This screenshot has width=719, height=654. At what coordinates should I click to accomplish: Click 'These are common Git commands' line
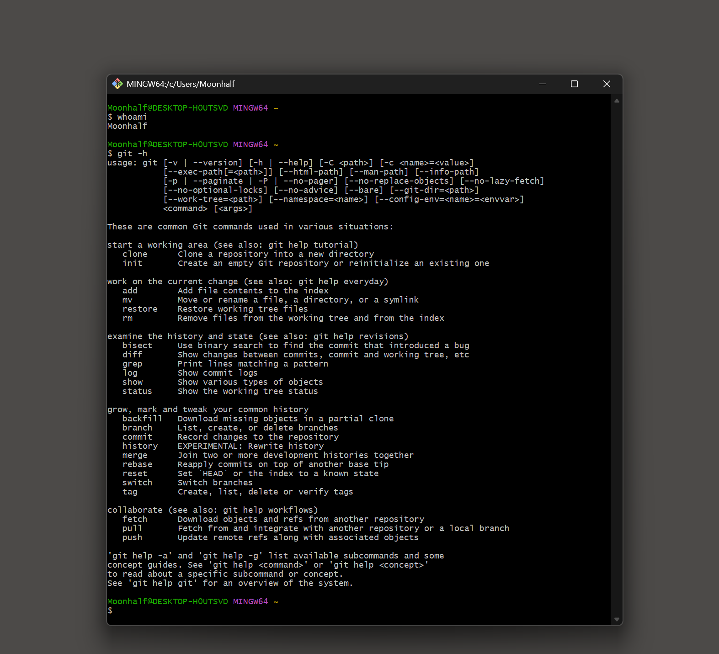tap(250, 227)
